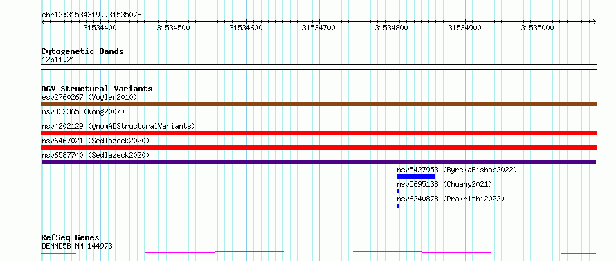Click the left arrow of the coordinate ruler
The image size is (616, 261).
[43, 21]
